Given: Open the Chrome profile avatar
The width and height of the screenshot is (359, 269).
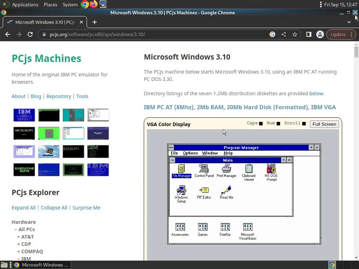Looking at the screenshot, I should tap(320, 34).
